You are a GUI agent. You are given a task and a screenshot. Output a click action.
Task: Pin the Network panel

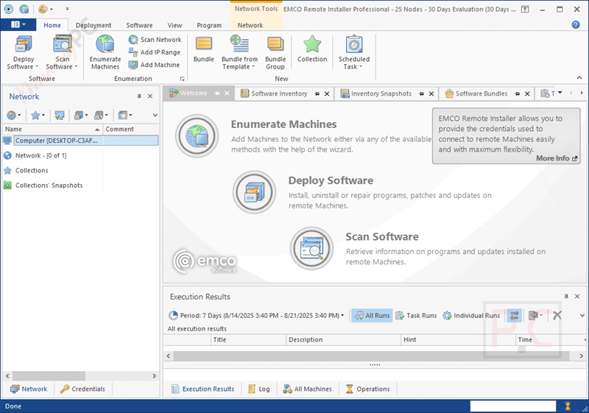[x=139, y=96]
